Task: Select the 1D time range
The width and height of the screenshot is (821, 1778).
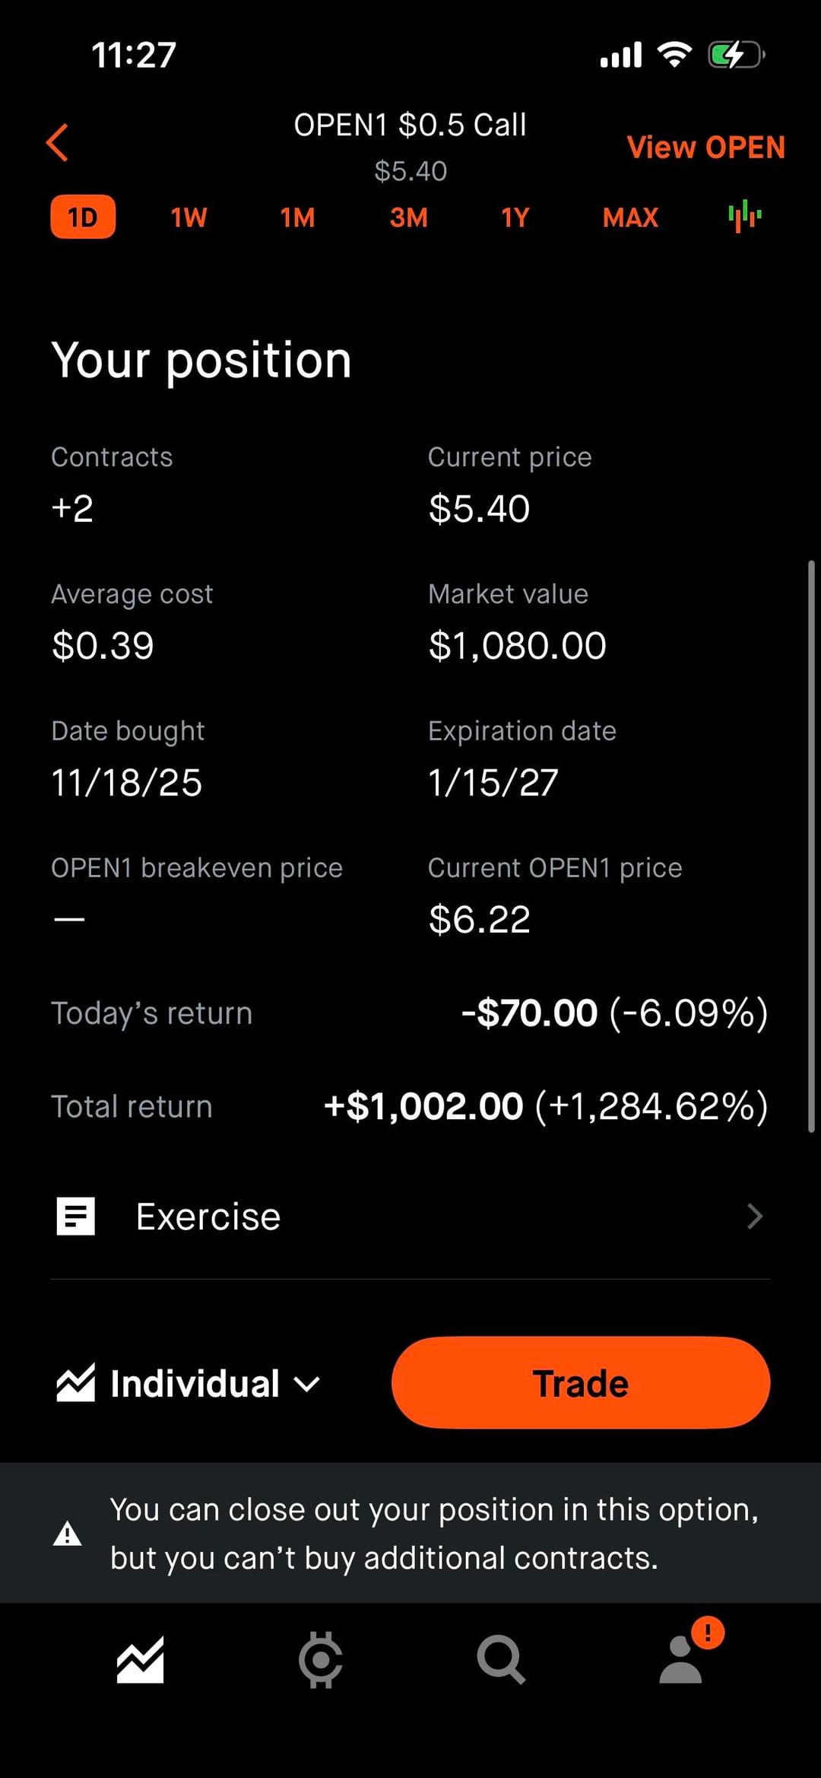Action: pyautogui.click(x=83, y=218)
